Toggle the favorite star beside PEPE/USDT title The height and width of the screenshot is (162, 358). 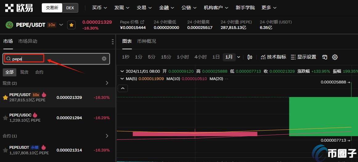coord(71,25)
